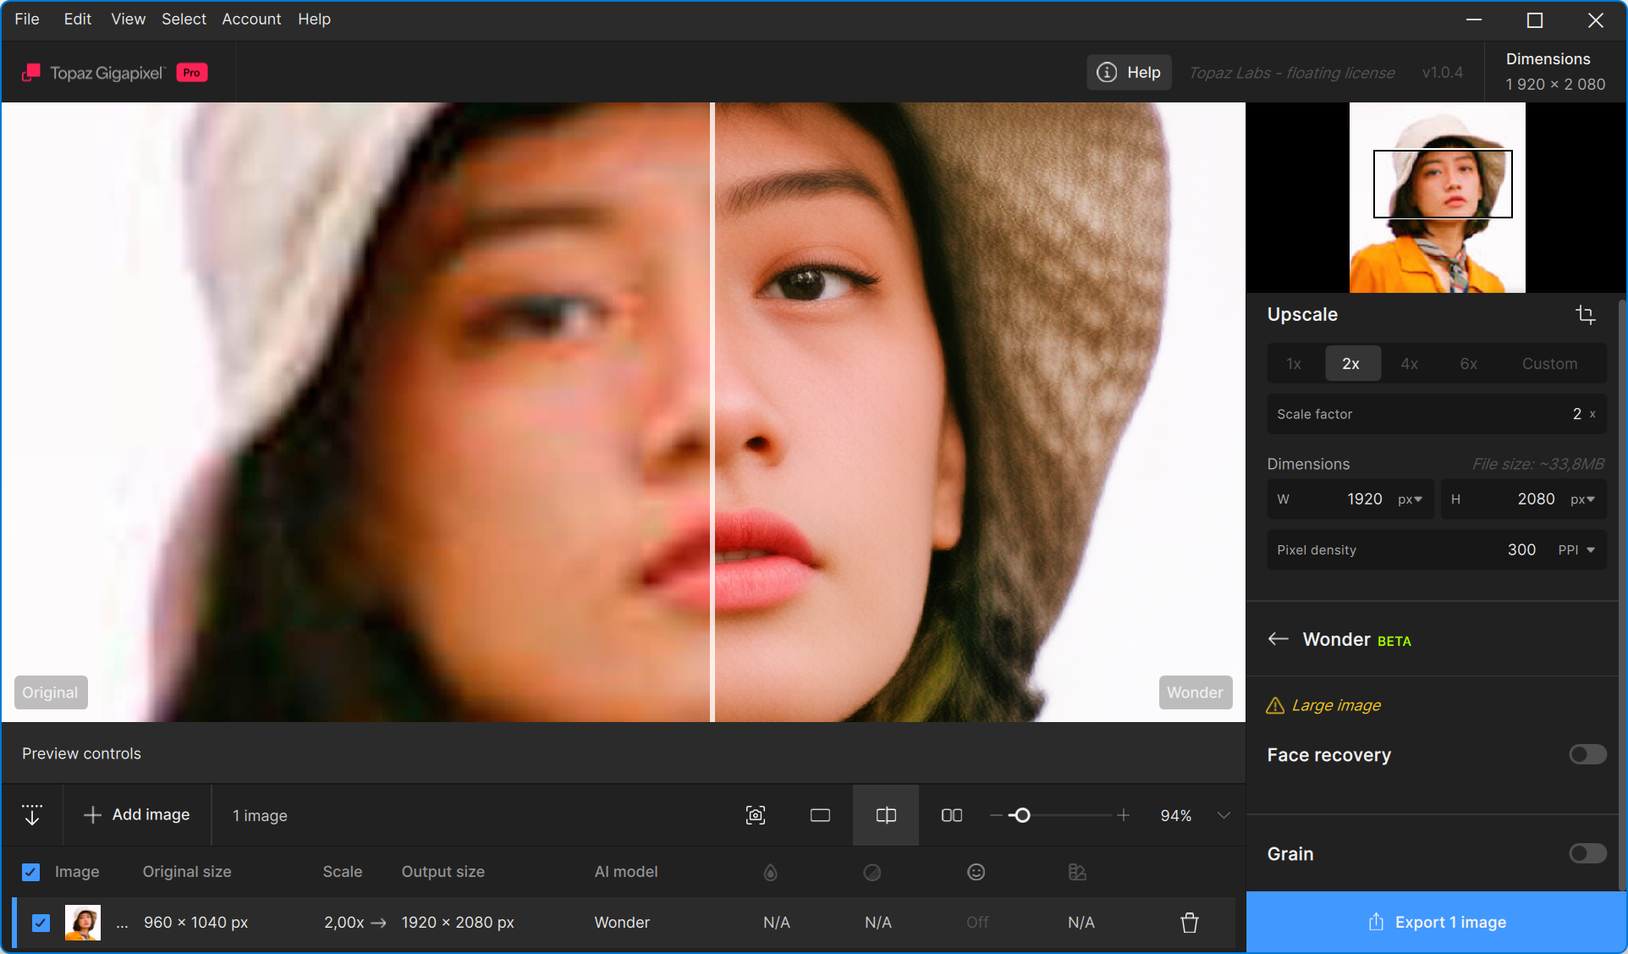Click the Add image button
The width and height of the screenshot is (1628, 954).
pos(137,814)
